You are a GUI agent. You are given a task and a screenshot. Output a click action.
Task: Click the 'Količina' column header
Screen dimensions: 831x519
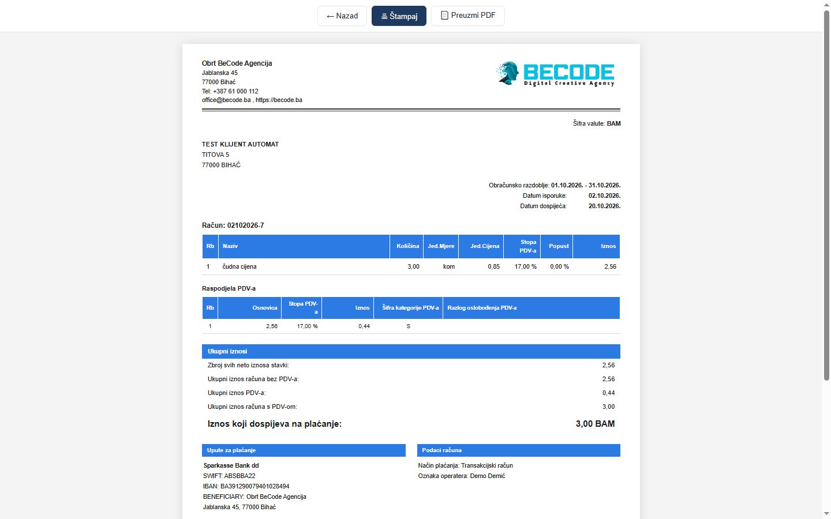(407, 246)
